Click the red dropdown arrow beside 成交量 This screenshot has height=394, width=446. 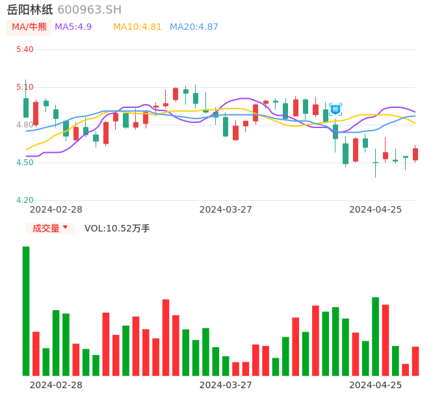coord(65,228)
